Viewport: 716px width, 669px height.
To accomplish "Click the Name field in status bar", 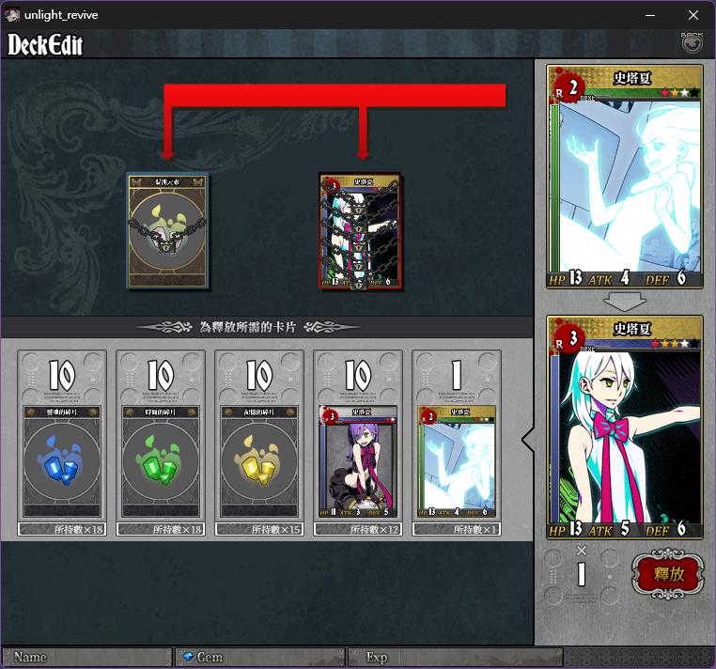I will pyautogui.click(x=86, y=657).
